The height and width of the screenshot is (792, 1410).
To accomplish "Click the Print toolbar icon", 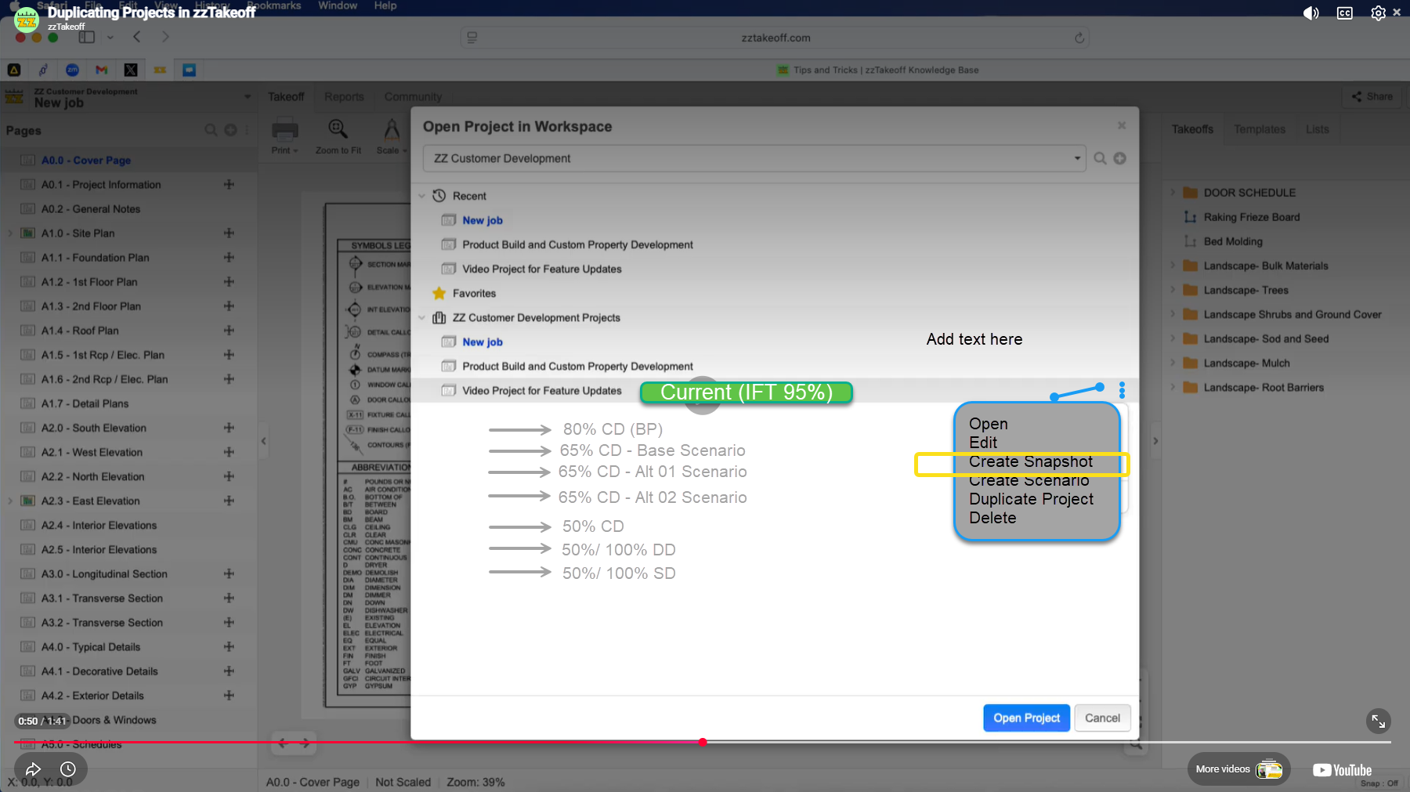I will tap(284, 130).
